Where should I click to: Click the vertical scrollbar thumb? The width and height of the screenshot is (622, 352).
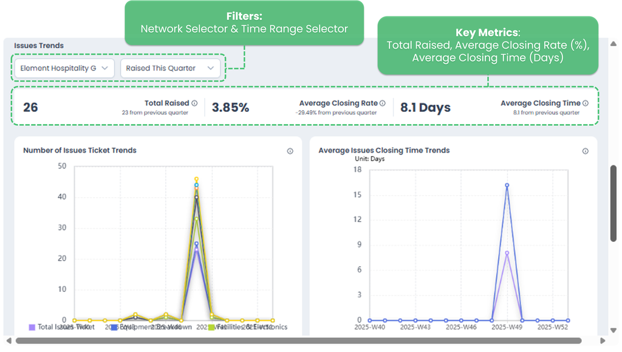click(613, 204)
